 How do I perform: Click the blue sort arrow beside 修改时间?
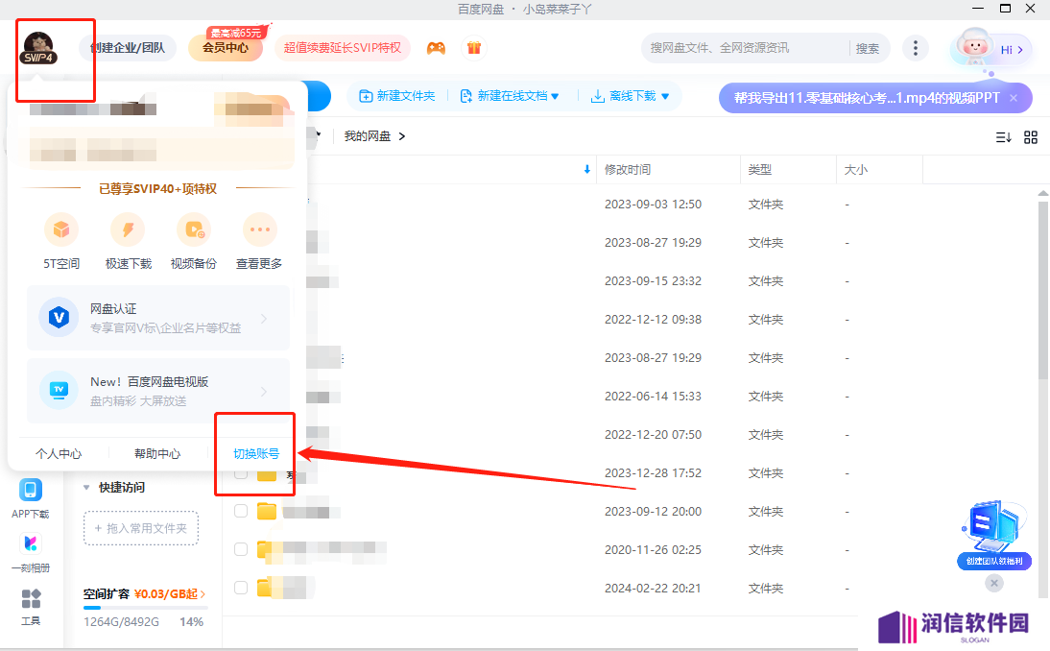pos(587,169)
